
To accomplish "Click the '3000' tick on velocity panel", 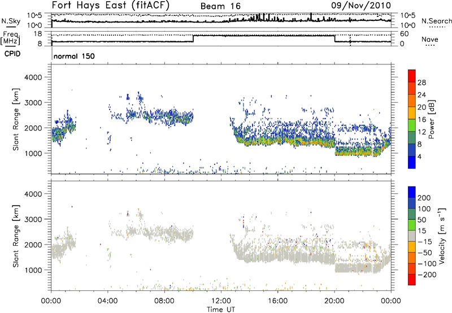I will (33, 219).
